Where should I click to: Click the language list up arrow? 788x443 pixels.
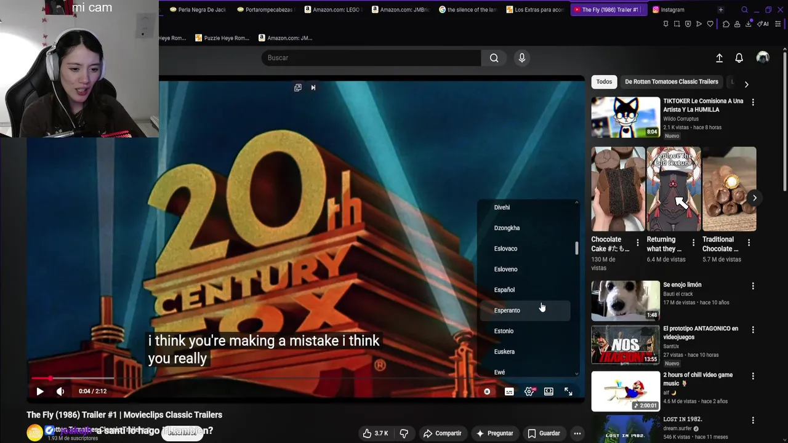(x=577, y=202)
